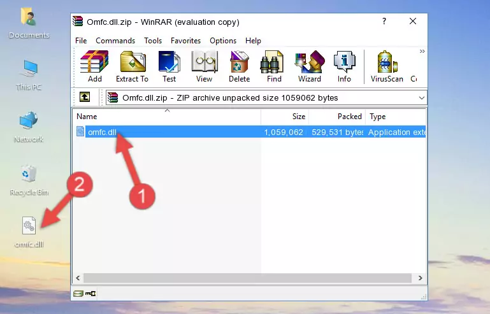Sort by the Name column header
This screenshot has height=314, width=490.
click(167, 117)
